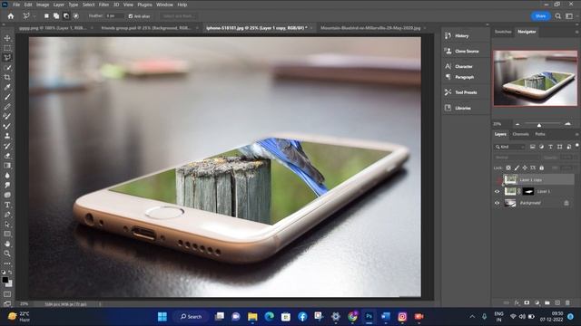Click the Navigator zoom-in mountain icon
Image resolution: width=581 pixels, height=326 pixels.
coord(567,124)
